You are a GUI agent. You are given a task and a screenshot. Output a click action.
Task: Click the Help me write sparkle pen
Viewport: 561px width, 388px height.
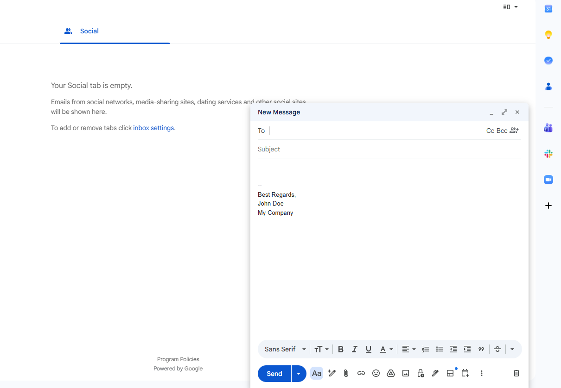click(x=331, y=373)
